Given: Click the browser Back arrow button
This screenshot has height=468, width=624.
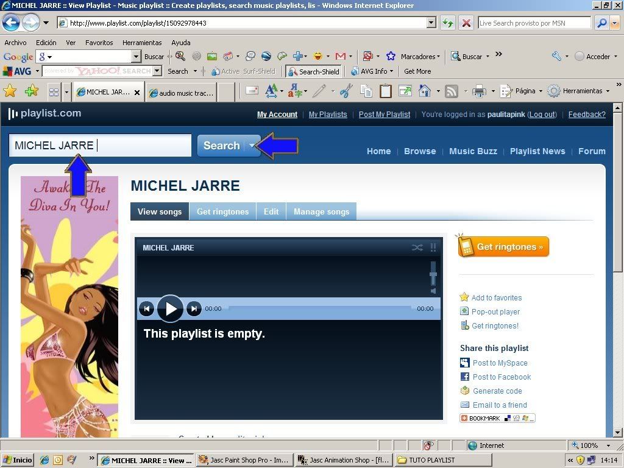Looking at the screenshot, I should 11,23.
